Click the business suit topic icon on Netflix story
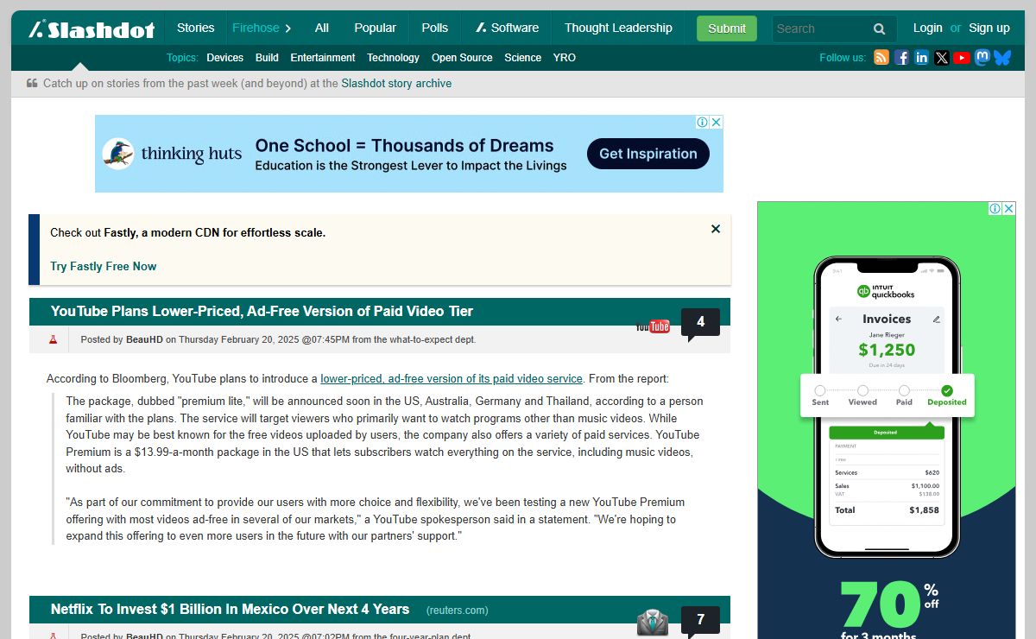 click(653, 623)
